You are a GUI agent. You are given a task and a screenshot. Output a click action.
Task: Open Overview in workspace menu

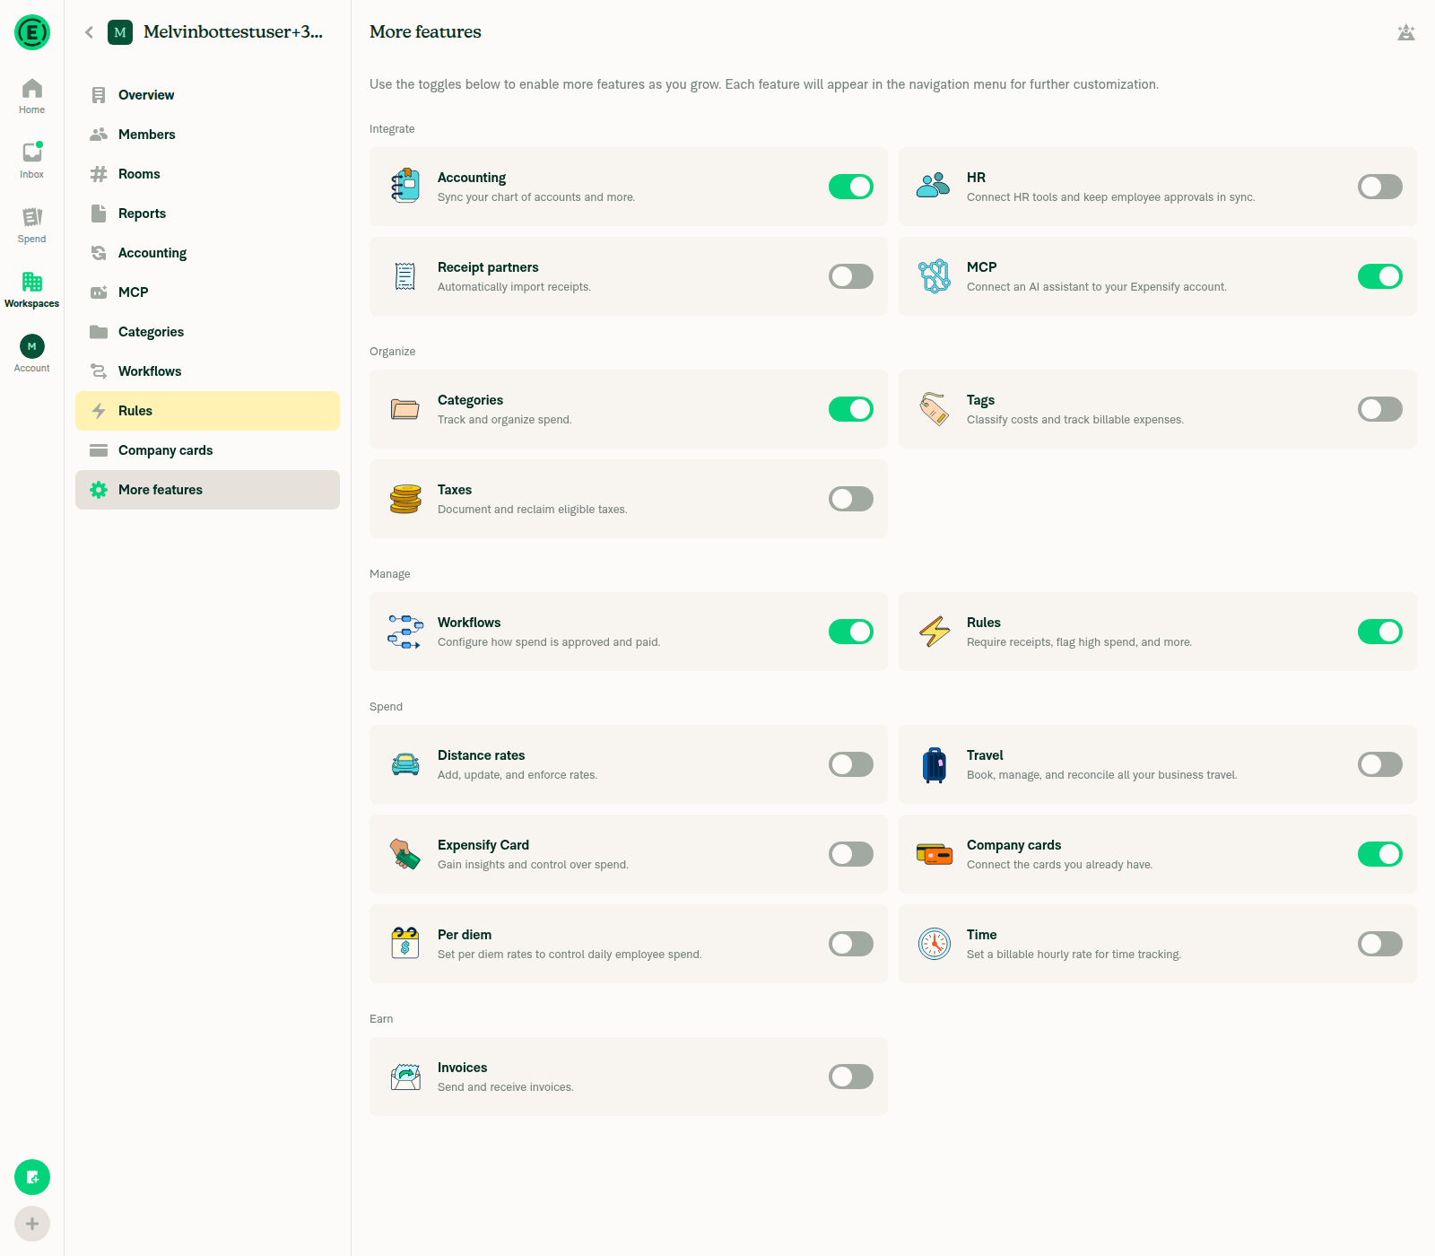pos(207,95)
